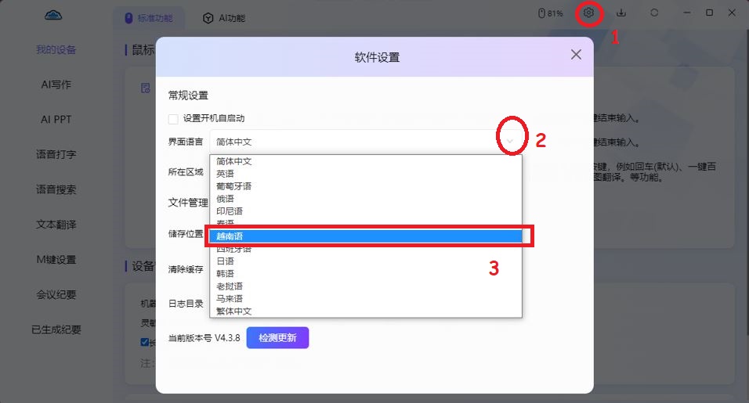Collapse the 界面语言 dropdown arrow
This screenshot has height=403, width=749.
click(510, 141)
